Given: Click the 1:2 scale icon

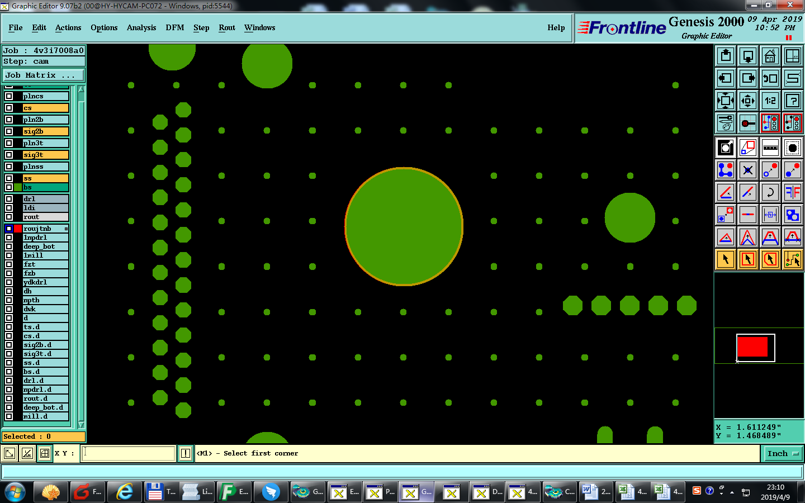Looking at the screenshot, I should pyautogui.click(x=770, y=101).
